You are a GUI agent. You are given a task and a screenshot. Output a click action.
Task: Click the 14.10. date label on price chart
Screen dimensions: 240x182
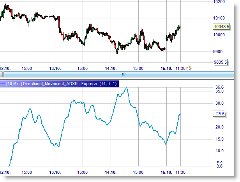(111, 68)
